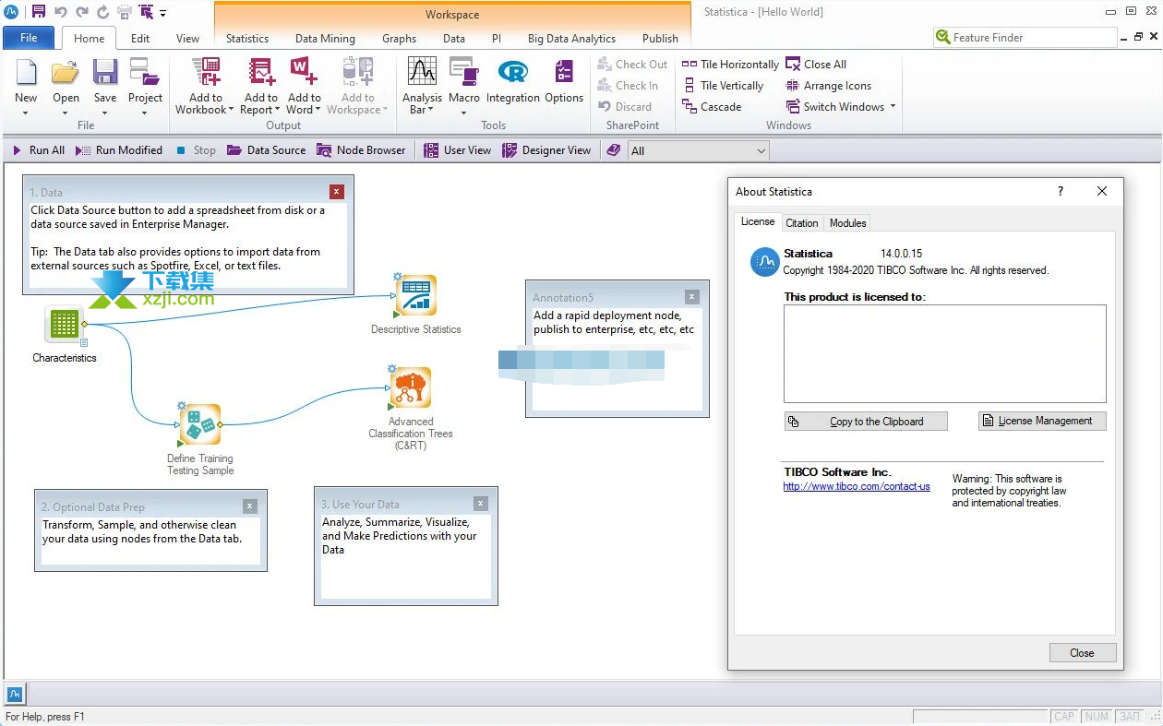Click the undo icon in title bar
The image size is (1163, 726).
[60, 12]
